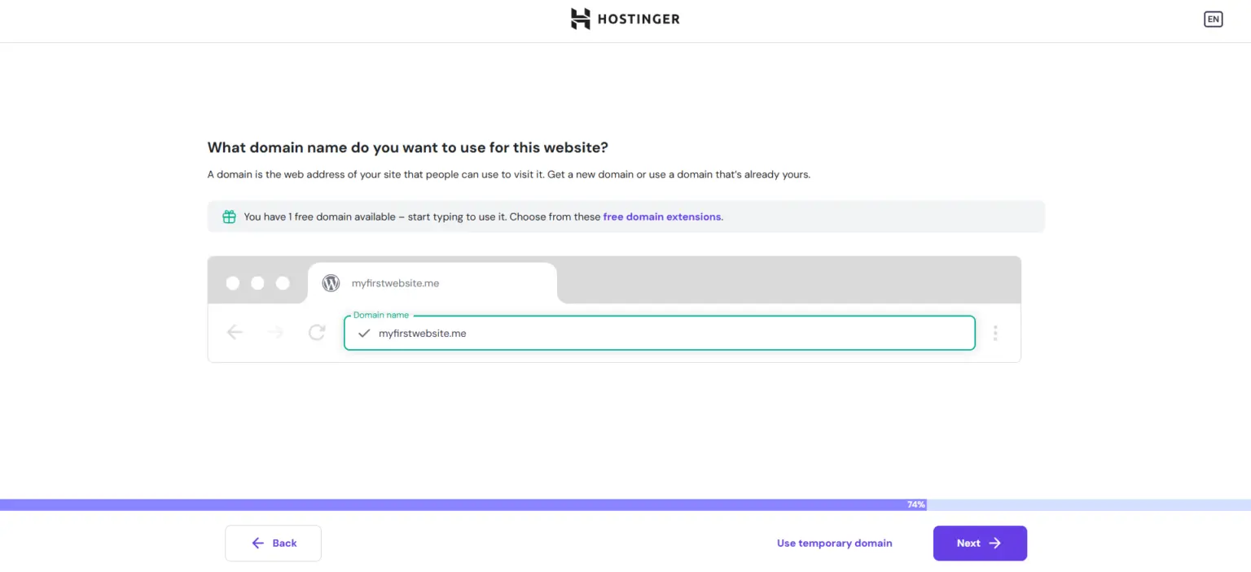The image size is (1251, 572).
Task: Click the gift icon in the free domain banner
Action: pos(230,216)
